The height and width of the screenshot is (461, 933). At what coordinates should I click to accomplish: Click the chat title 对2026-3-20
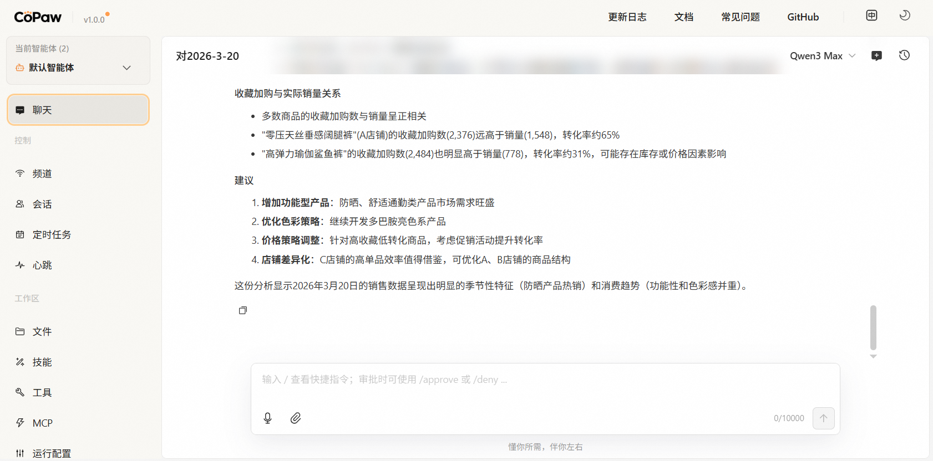tap(207, 56)
